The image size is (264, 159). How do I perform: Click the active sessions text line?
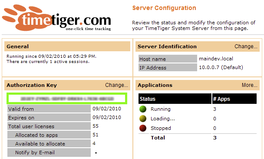click(x=48, y=62)
